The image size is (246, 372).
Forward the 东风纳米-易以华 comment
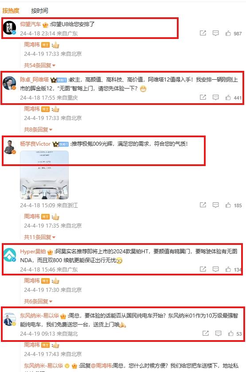205,333
